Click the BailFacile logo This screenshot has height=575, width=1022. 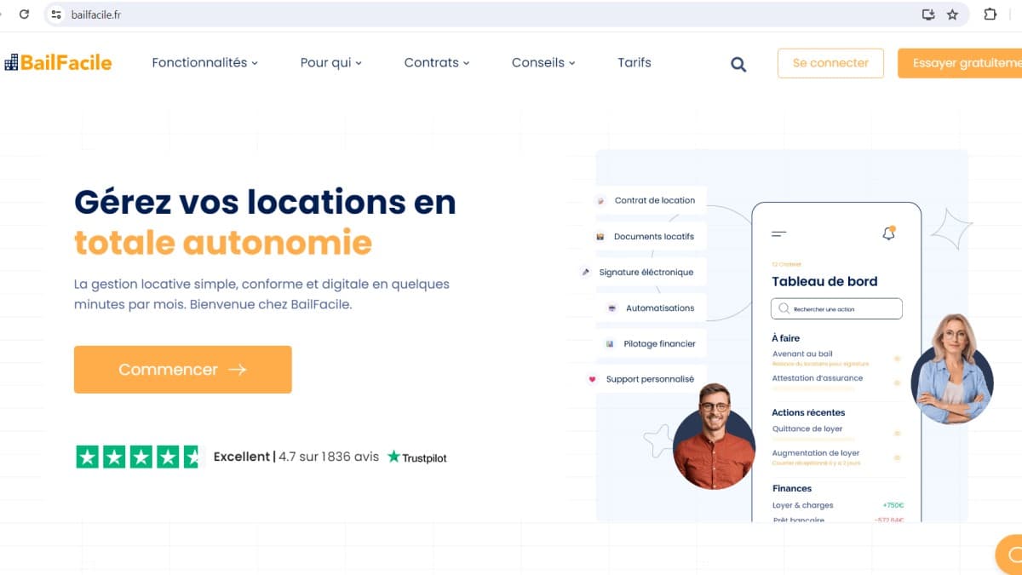(58, 62)
